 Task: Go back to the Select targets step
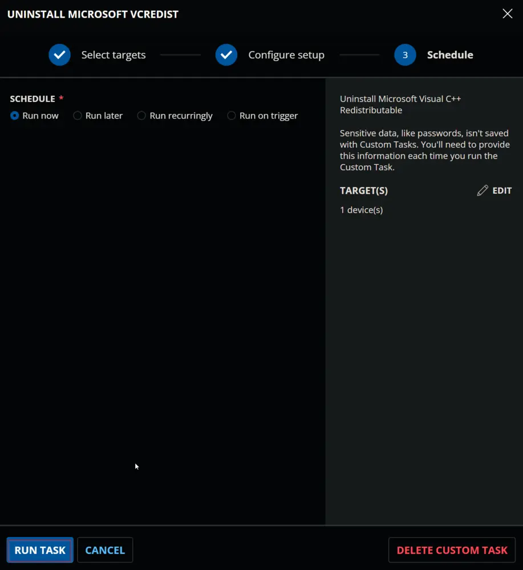click(x=113, y=55)
